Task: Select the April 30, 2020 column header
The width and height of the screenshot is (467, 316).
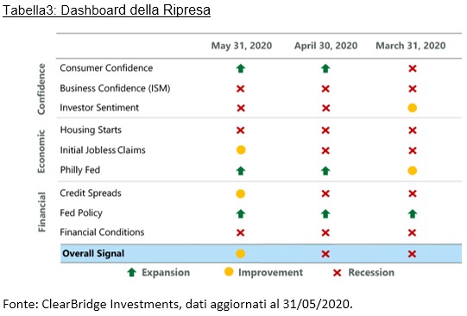Action: click(325, 46)
